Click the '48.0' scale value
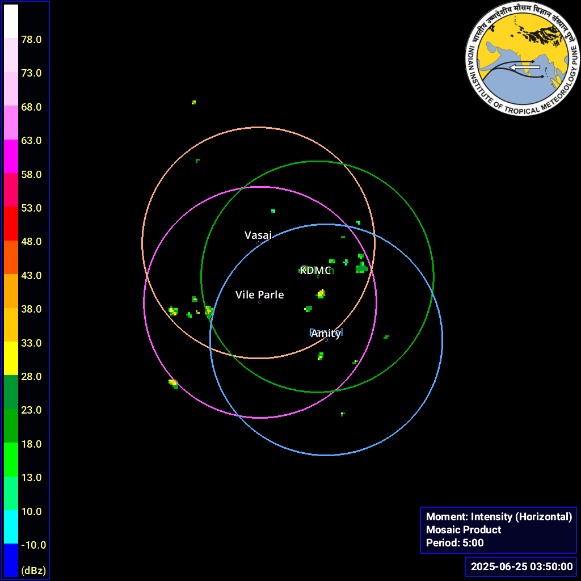 tap(31, 242)
